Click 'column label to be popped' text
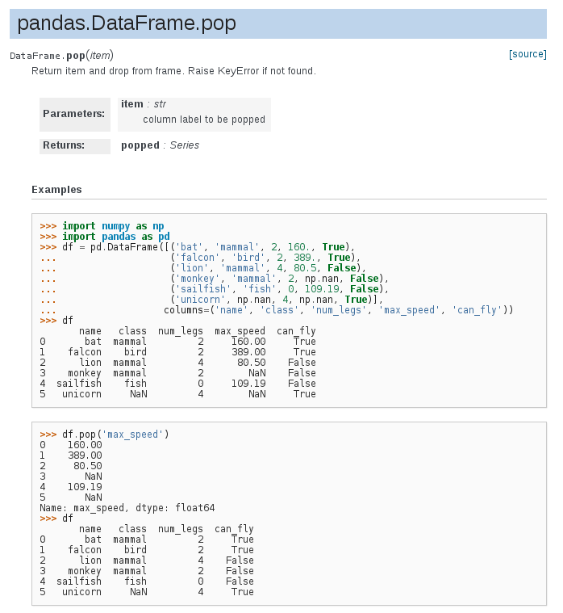The width and height of the screenshot is (563, 613). (204, 120)
